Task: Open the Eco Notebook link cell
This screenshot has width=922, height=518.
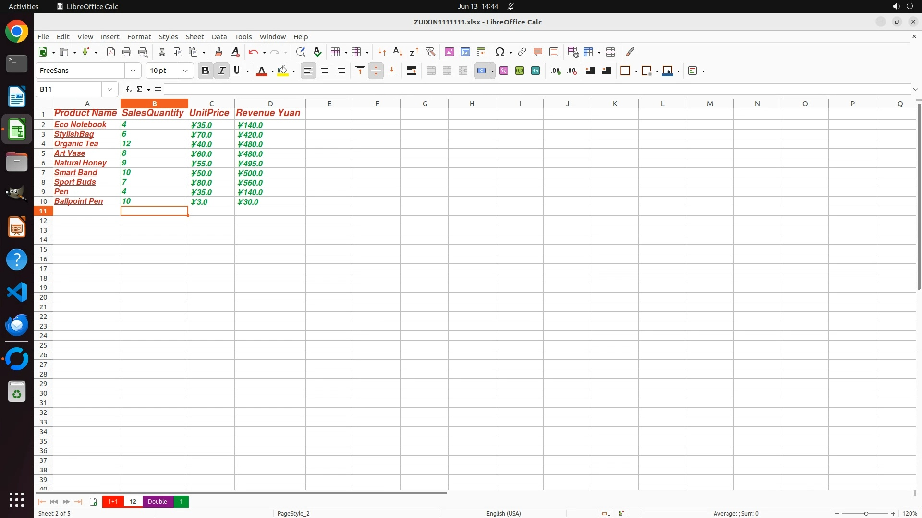Action: click(80, 125)
